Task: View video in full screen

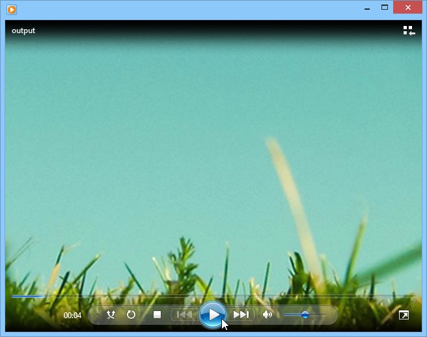Action: [404, 315]
